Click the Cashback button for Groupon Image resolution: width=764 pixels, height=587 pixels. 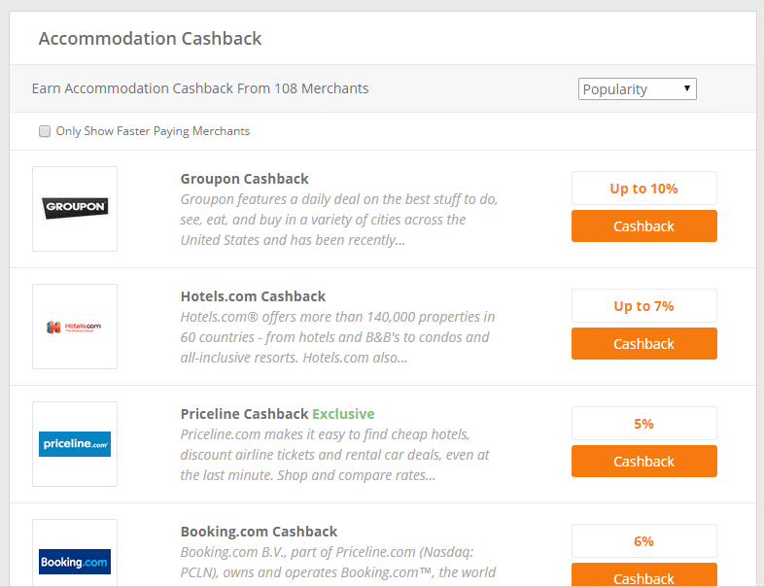(643, 226)
